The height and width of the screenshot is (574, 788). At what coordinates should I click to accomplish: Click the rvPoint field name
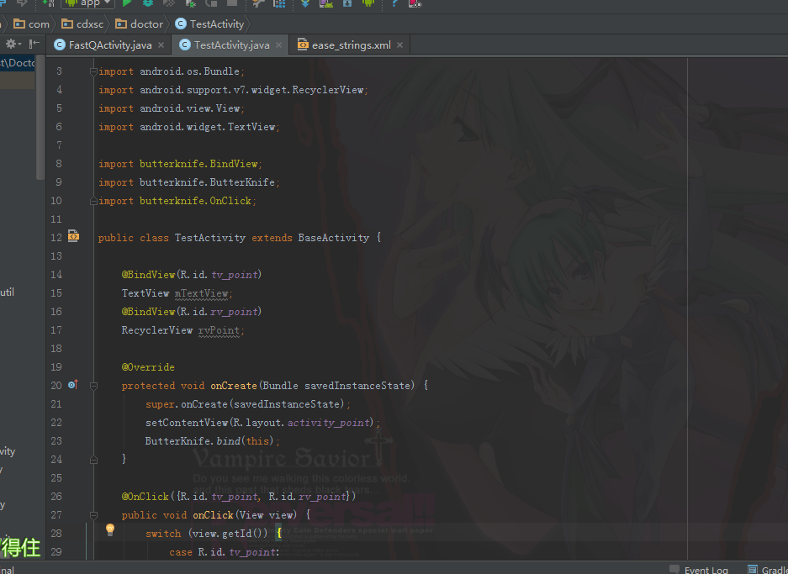[219, 330]
